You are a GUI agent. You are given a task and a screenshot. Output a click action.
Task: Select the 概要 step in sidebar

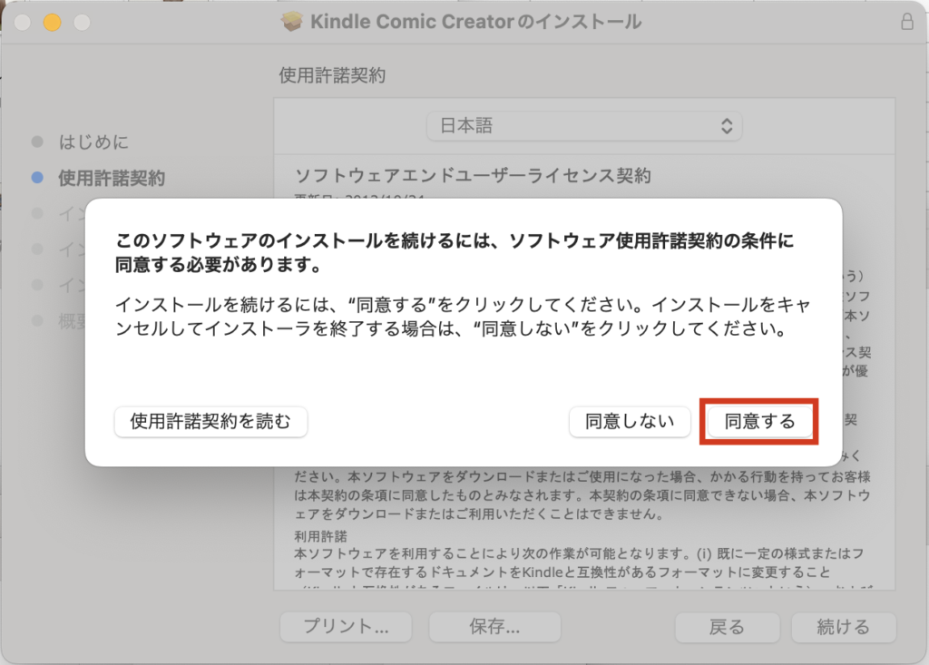71,321
